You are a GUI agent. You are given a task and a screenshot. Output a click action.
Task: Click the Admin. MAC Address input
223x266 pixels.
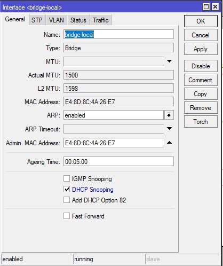(x=114, y=143)
